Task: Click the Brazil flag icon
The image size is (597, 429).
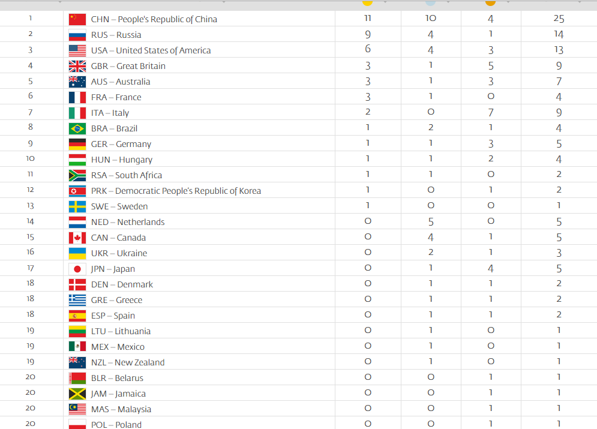Action: pyautogui.click(x=77, y=128)
